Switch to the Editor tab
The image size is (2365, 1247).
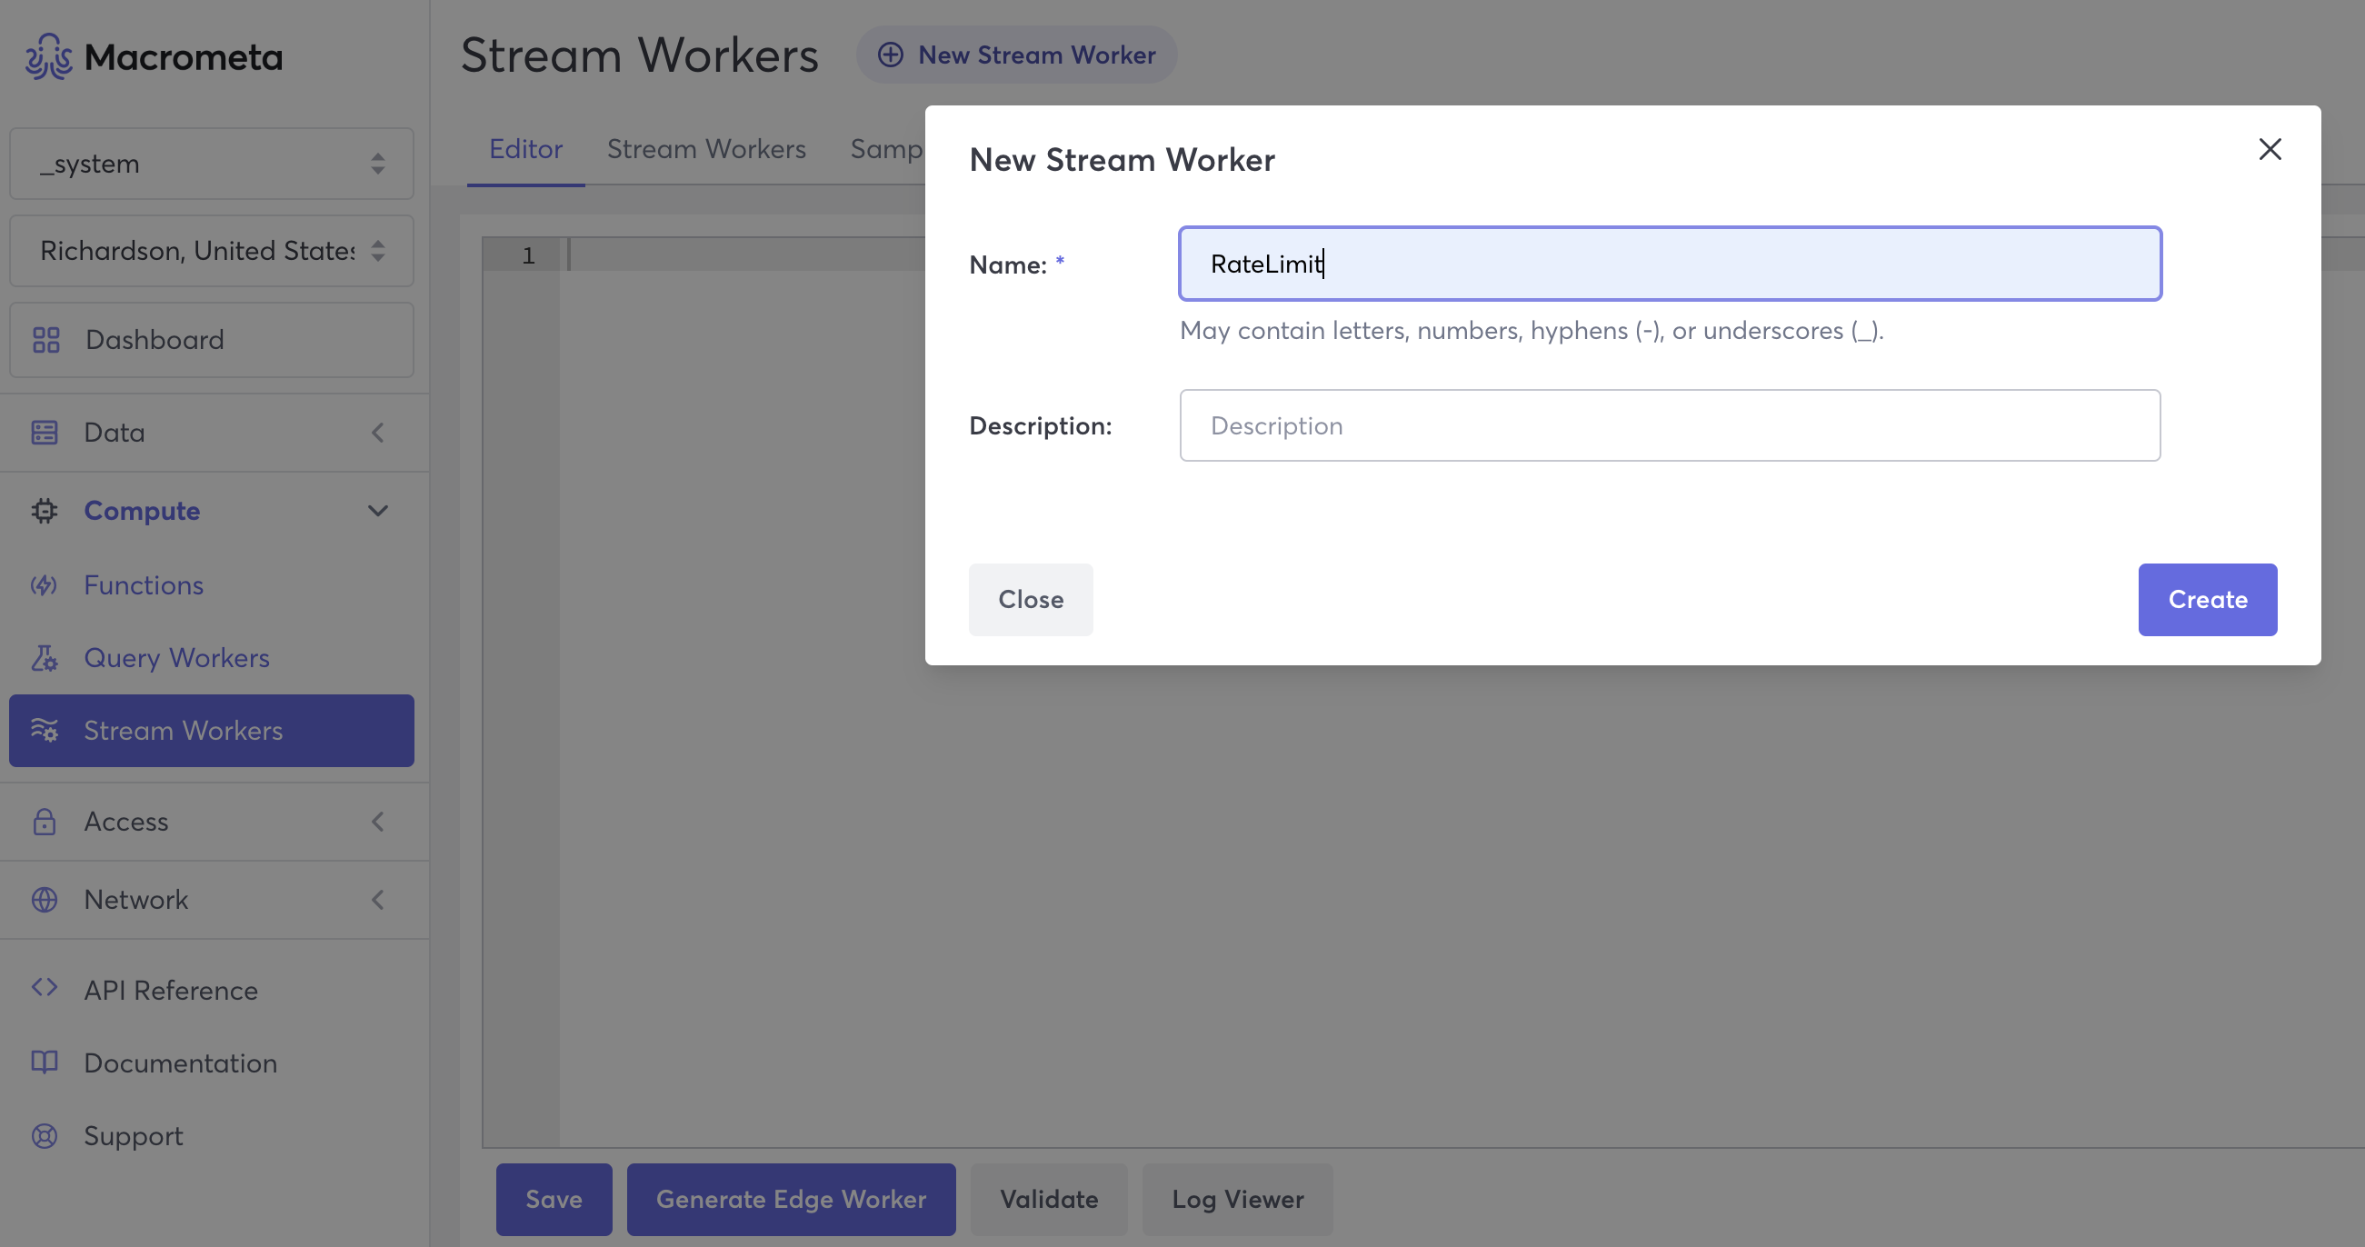(x=525, y=149)
